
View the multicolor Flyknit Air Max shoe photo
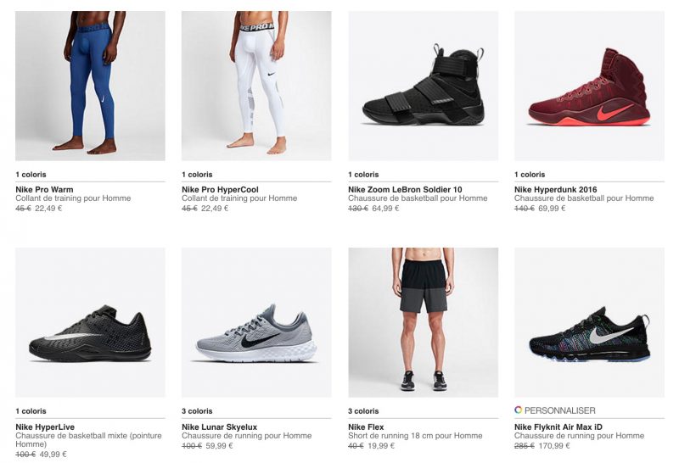click(x=589, y=322)
